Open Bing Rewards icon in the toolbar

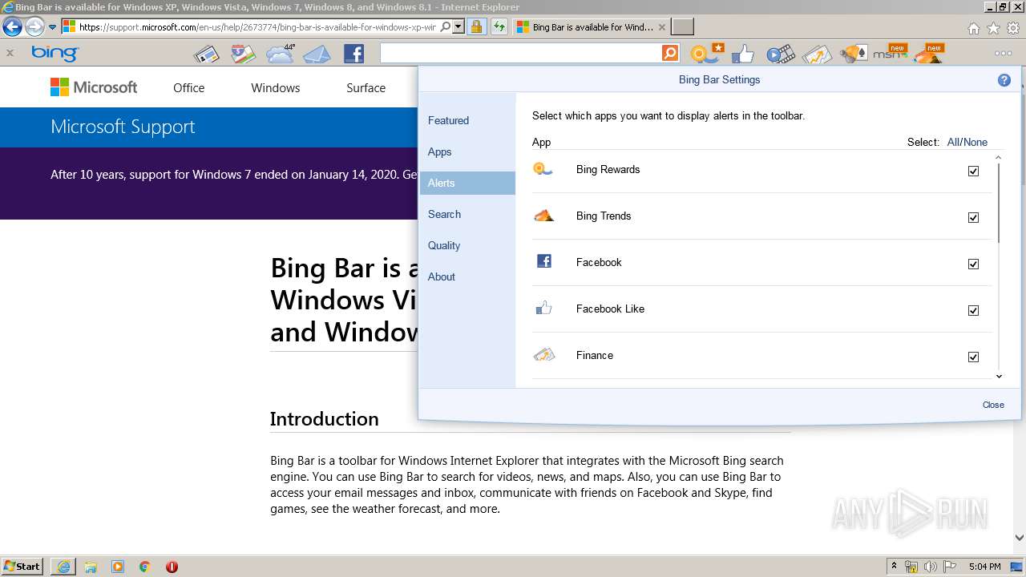(x=706, y=54)
